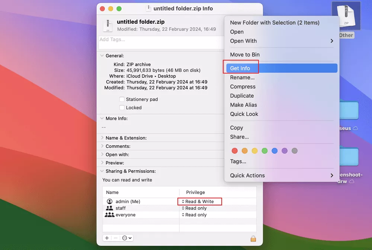Expand the Open with section
The height and width of the screenshot is (250, 372).
(102, 154)
